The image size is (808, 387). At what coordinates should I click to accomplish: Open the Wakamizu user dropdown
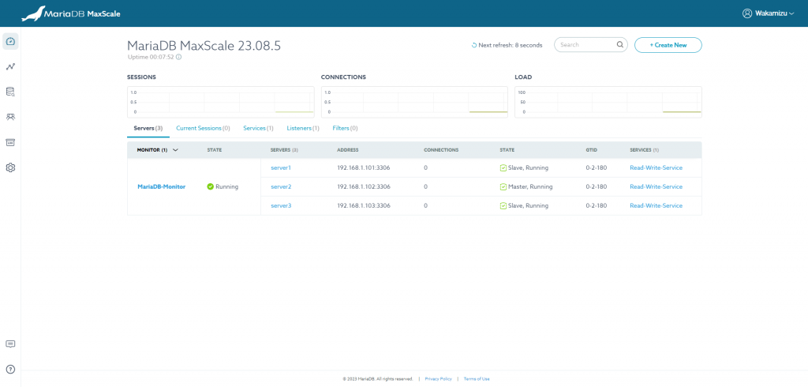click(768, 13)
